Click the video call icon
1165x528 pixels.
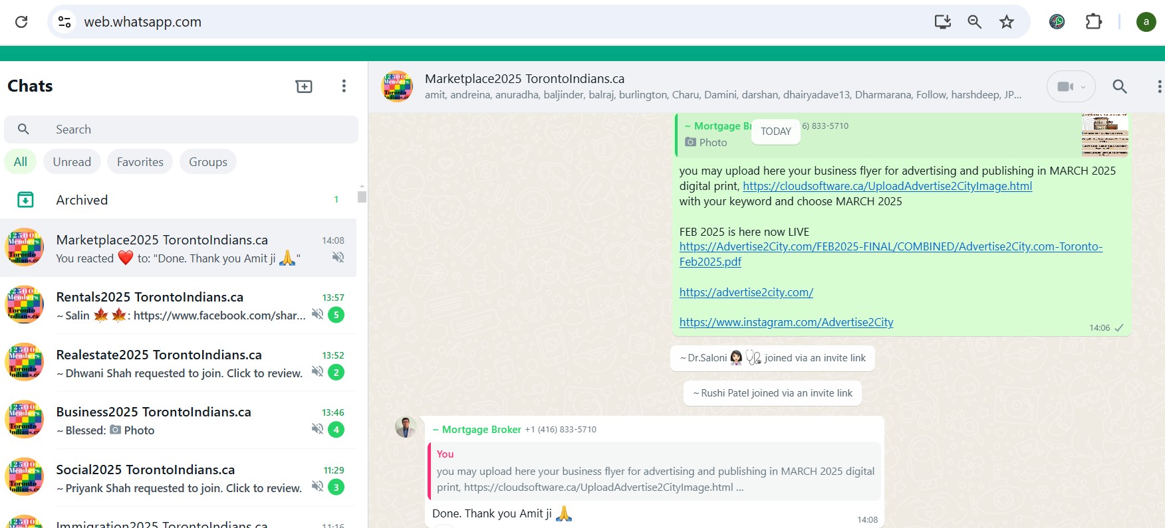click(1065, 87)
